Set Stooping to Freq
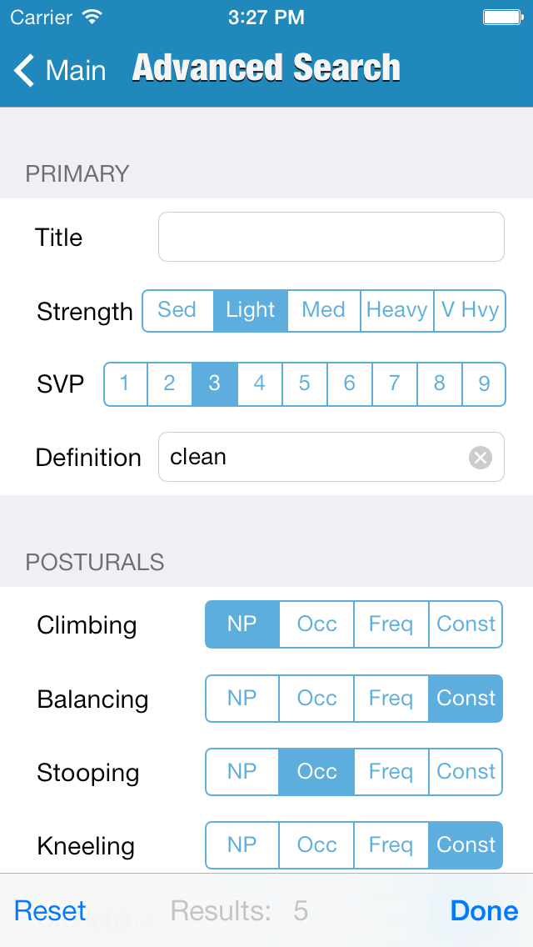The height and width of the screenshot is (947, 533). point(391,772)
